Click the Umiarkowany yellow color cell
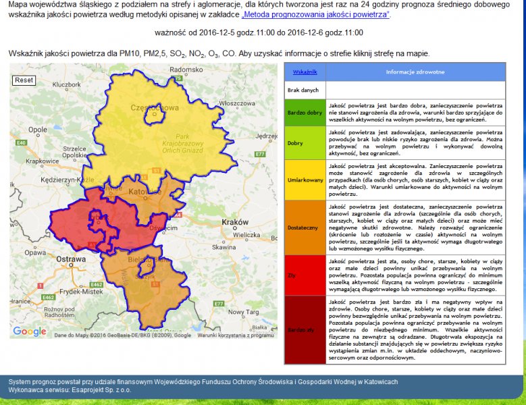 click(x=305, y=180)
